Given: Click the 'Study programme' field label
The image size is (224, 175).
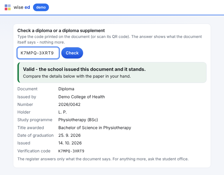Looking at the screenshot, I should coord(35,120).
